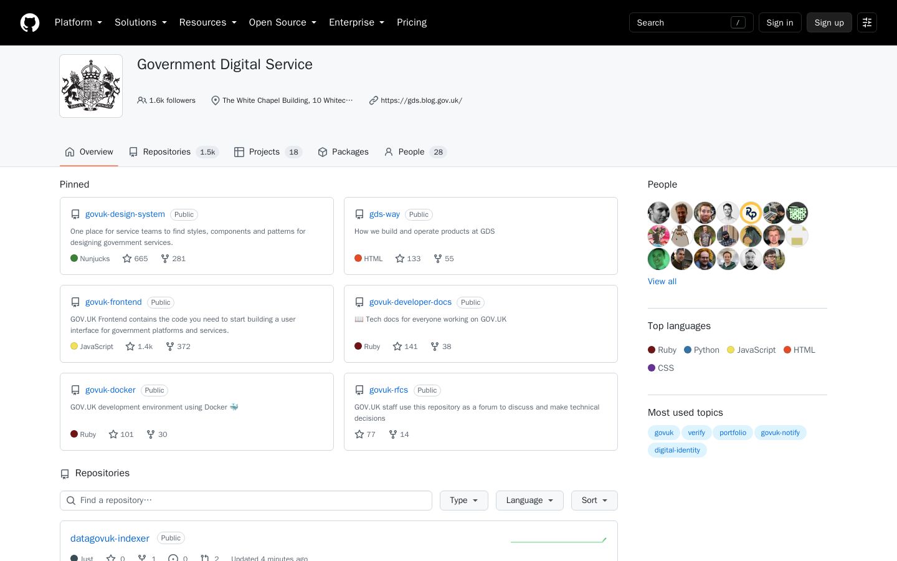The width and height of the screenshot is (897, 561).
Task: Filter by Ruby language
Action: [x=662, y=350]
